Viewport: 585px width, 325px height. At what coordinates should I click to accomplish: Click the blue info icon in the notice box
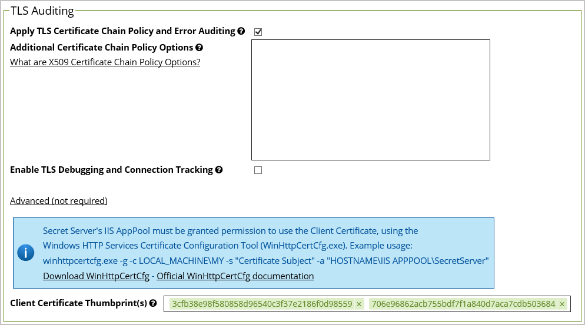pos(26,253)
